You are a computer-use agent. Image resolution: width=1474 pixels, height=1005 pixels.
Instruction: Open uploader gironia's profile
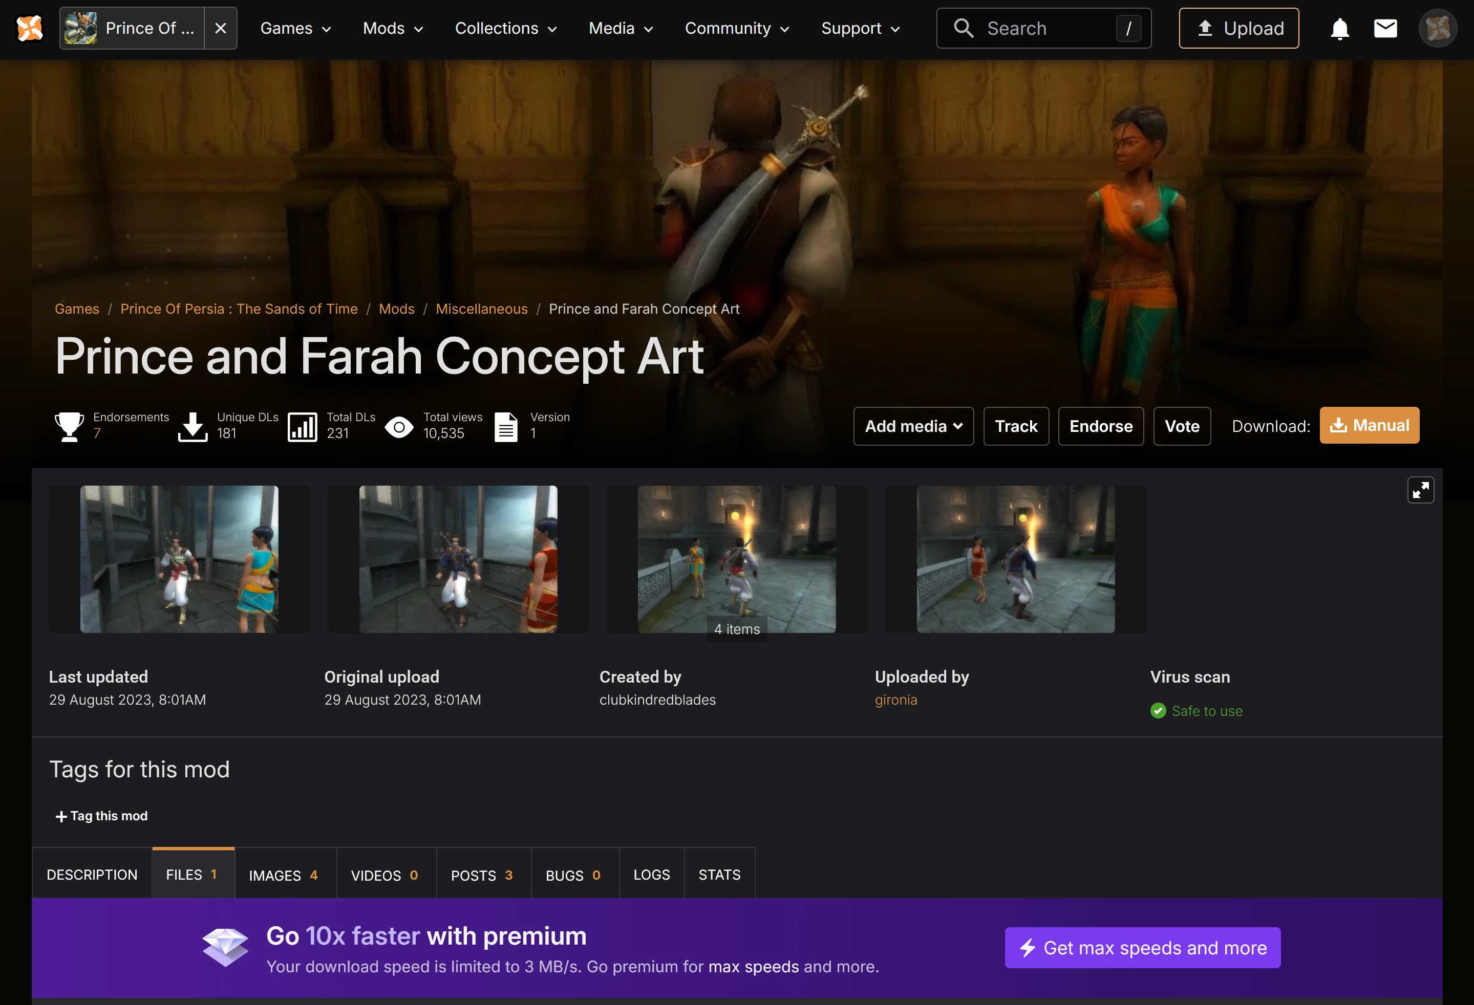895,700
